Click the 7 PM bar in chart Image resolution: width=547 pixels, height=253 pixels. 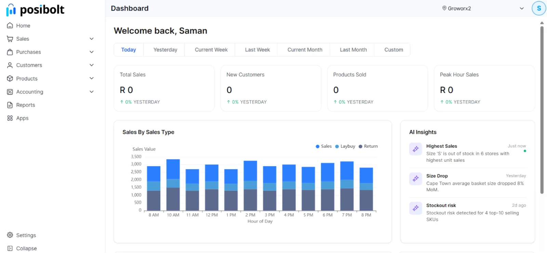(347, 186)
